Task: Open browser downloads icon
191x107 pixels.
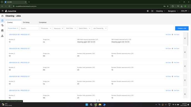Action: [182, 6]
